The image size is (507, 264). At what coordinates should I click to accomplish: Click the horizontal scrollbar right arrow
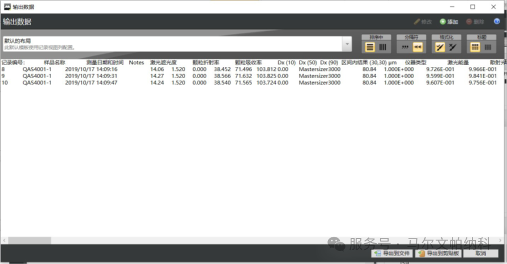(x=500, y=240)
